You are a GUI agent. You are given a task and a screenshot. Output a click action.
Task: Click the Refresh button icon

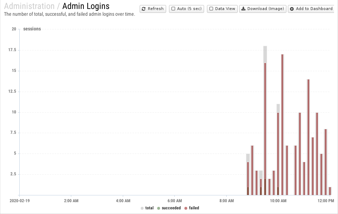pyautogui.click(x=144, y=9)
